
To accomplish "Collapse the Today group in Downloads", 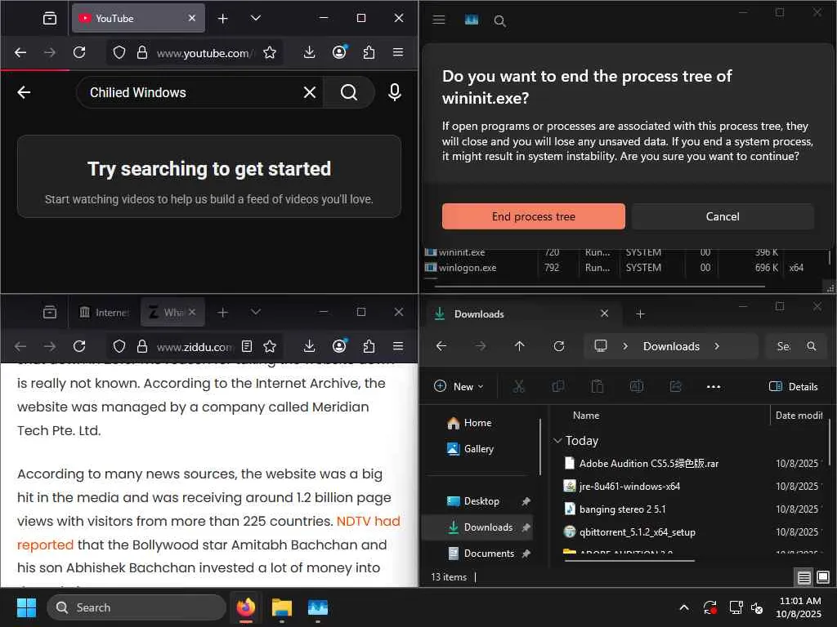I will 557,441.
